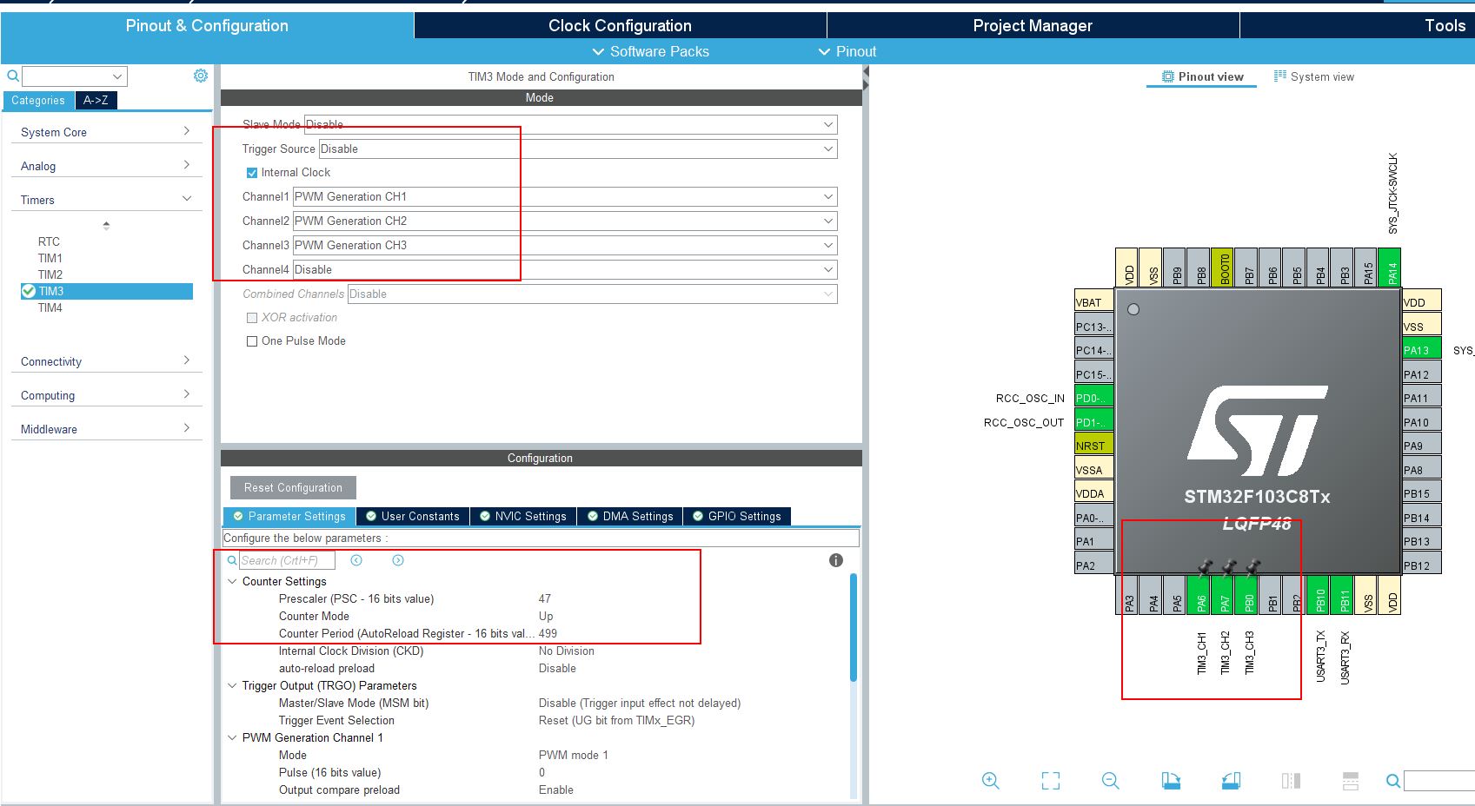1475x806 pixels.
Task: Flip the chip view horizontally
Action: [x=1291, y=781]
